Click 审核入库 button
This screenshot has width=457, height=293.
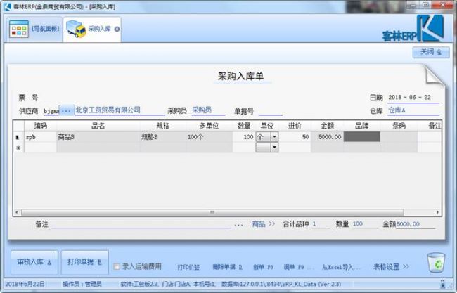[33, 261]
